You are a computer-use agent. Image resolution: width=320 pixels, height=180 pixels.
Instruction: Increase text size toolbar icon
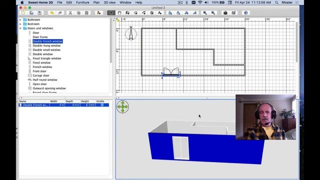coord(170,13)
